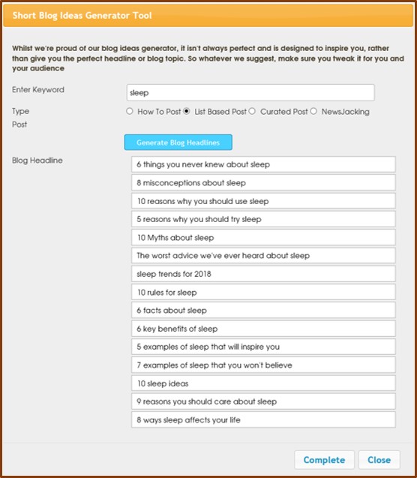This screenshot has height=478, width=417.
Task: Choose the Curated Post radio option
Action: coord(252,111)
